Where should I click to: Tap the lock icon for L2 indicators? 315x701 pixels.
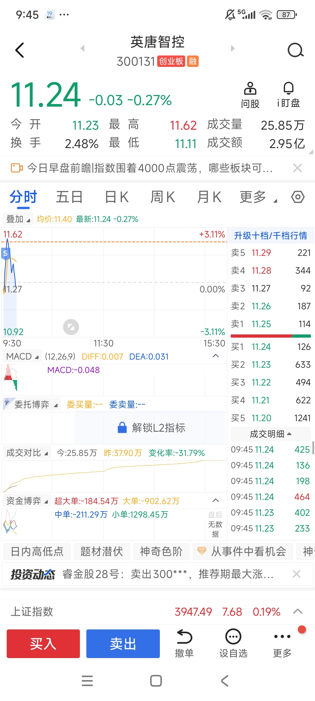122,428
